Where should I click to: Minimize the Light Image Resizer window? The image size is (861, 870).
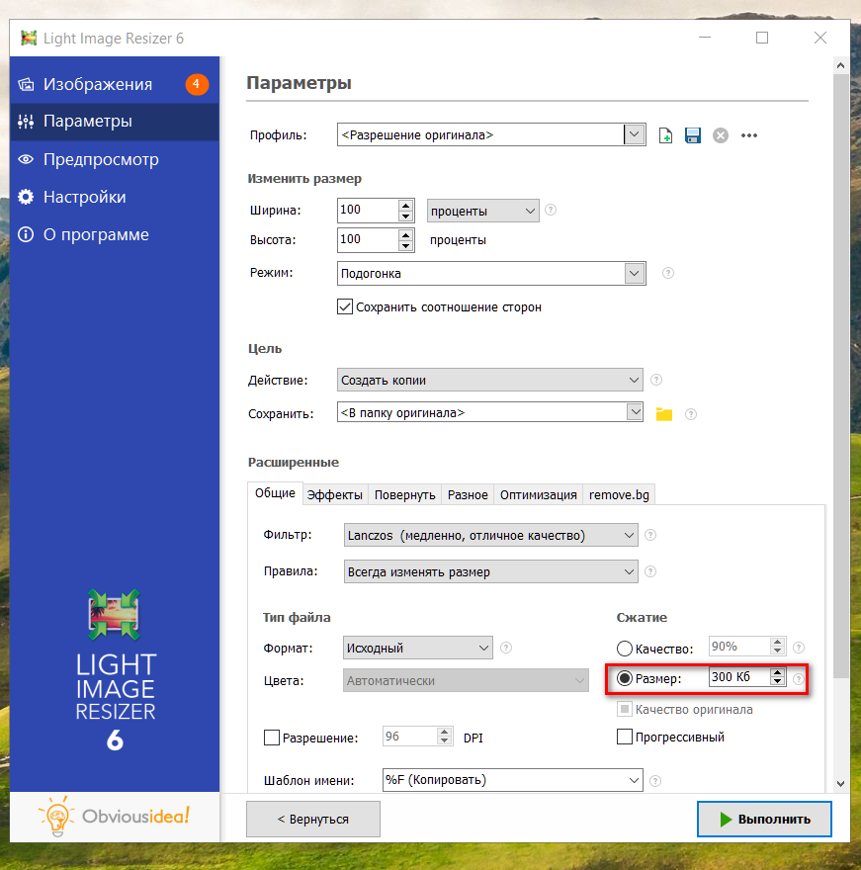tap(705, 38)
